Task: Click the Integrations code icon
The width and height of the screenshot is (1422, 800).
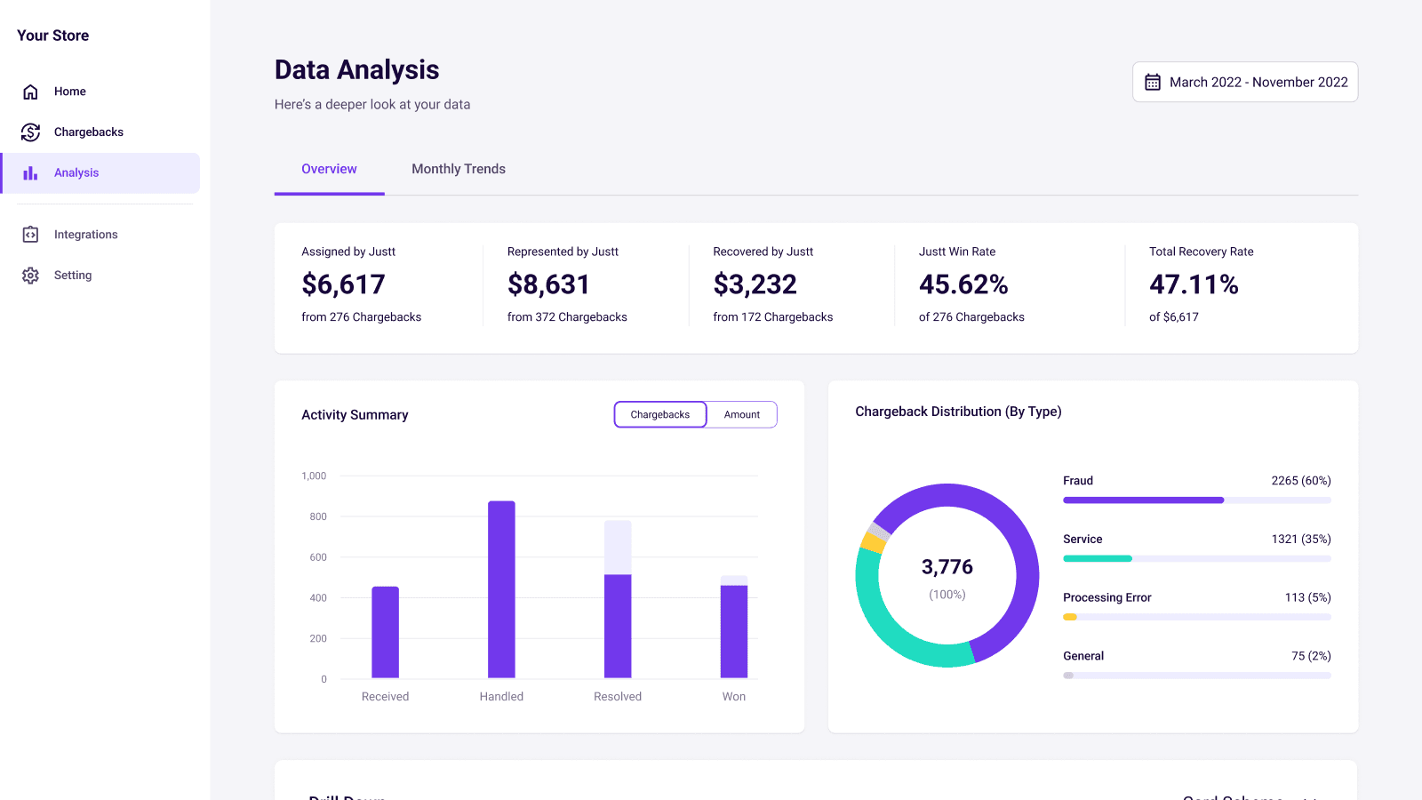Action: point(30,235)
